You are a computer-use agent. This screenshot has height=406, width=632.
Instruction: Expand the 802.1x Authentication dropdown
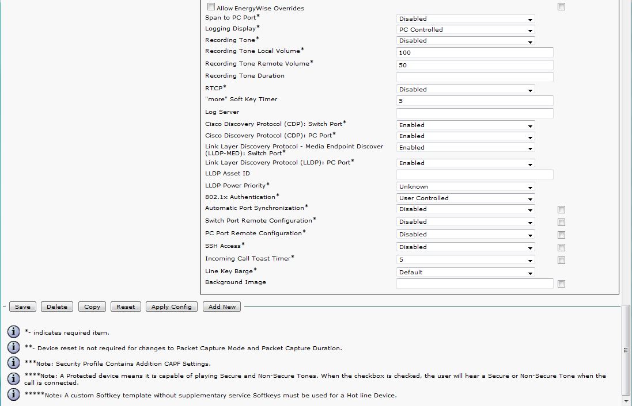pos(466,198)
